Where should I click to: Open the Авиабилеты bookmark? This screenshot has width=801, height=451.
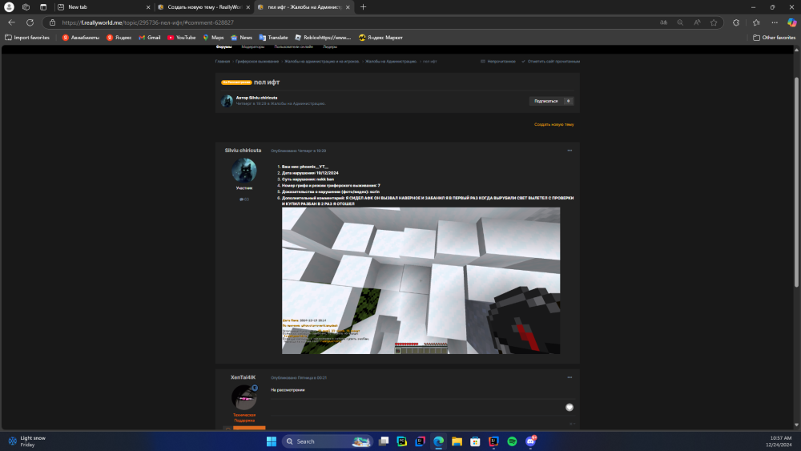(x=81, y=38)
